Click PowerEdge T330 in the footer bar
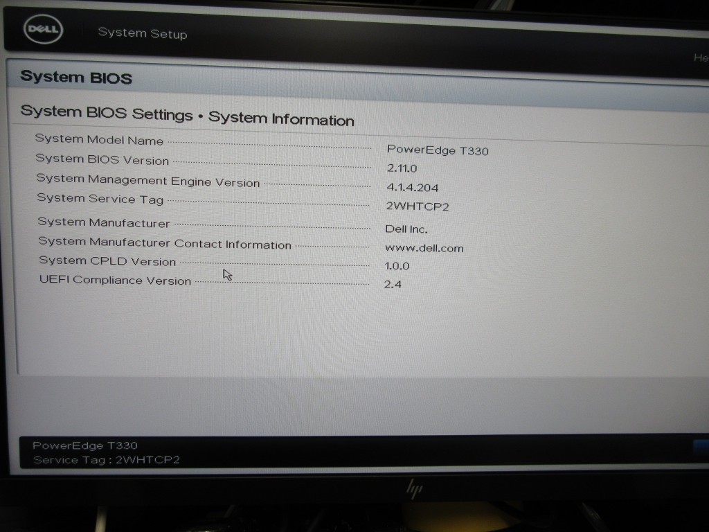Viewport: 709px width, 532px height. pyautogui.click(x=85, y=445)
